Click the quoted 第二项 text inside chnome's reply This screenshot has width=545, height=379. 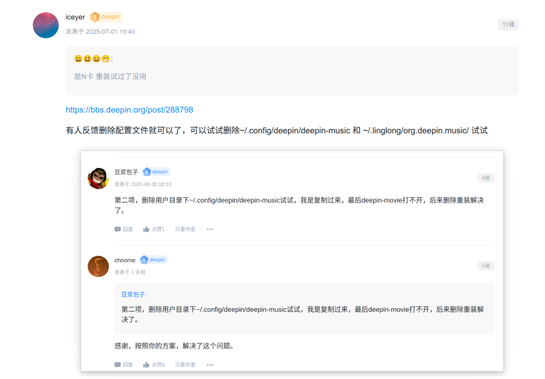(x=303, y=315)
